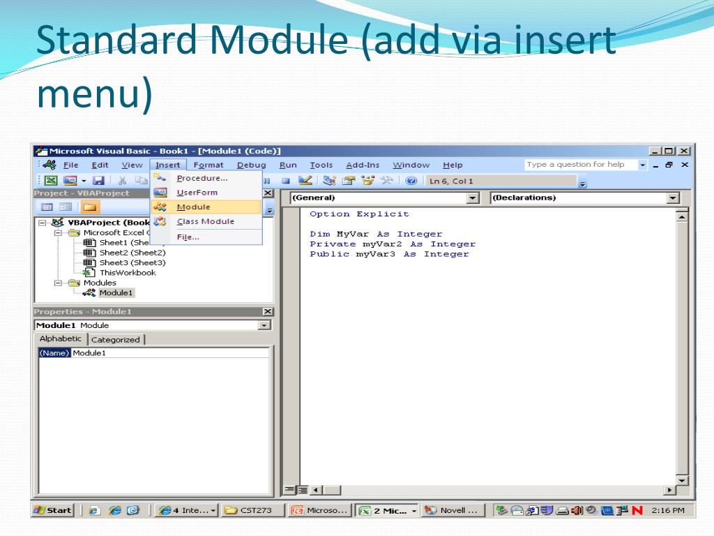Click the Windows Start button
Viewport: 714px width, 536px height.
(x=53, y=510)
